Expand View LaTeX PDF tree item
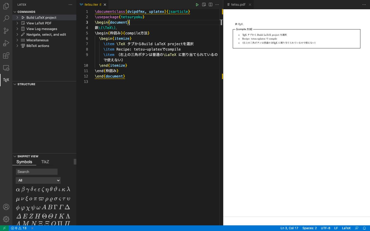Screen dimensions: 370x231 [x=17, y=23]
